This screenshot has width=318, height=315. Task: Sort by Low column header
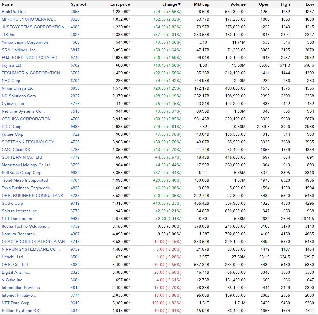point(310,4)
